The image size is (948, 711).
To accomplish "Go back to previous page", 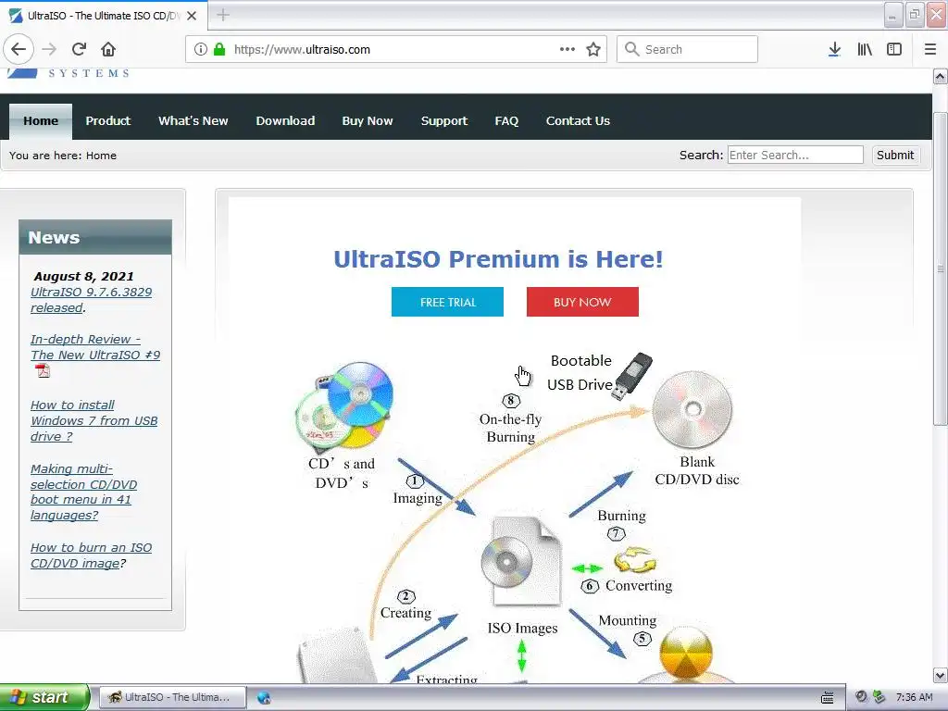I will pyautogui.click(x=19, y=49).
